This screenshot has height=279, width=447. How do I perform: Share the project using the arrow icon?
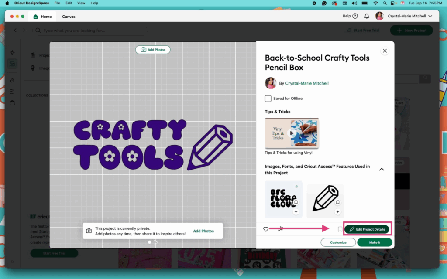tap(281, 229)
